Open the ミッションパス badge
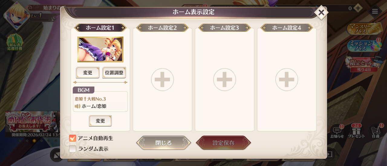This screenshot has width=387, height=166. pyautogui.click(x=364, y=45)
